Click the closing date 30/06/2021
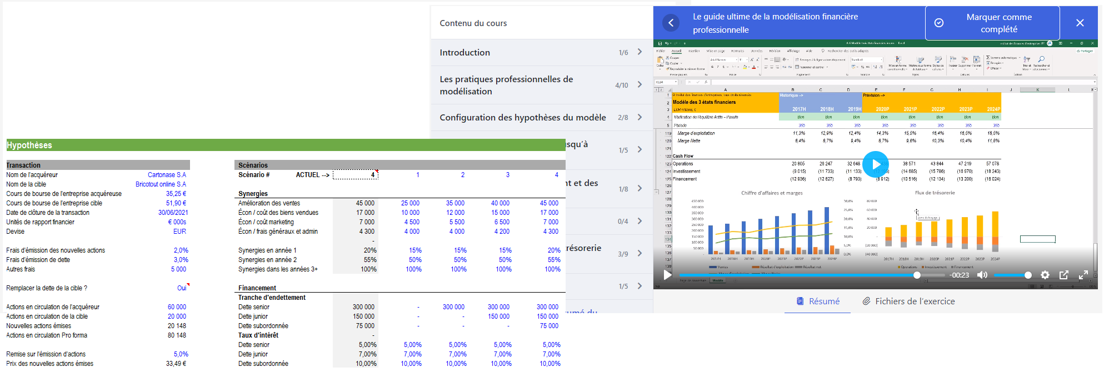The image size is (1109, 382). click(x=173, y=212)
